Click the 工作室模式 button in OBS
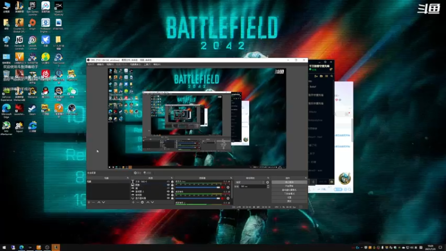The width and height of the screenshot is (446, 251). coord(289,194)
